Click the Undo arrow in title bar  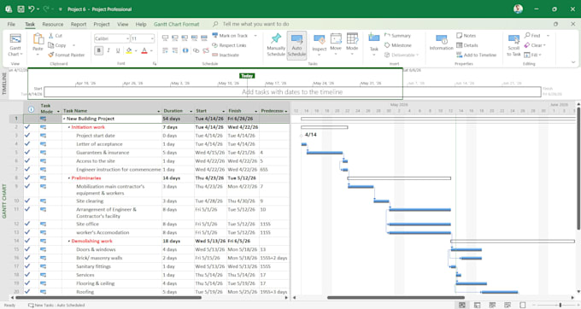click(32, 9)
